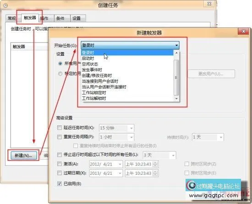Click the list scrollbar down arrow

tap(176, 98)
